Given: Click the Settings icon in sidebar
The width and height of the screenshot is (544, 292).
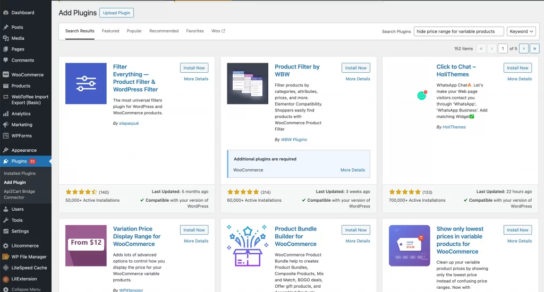Looking at the screenshot, I should pyautogui.click(x=5, y=231).
